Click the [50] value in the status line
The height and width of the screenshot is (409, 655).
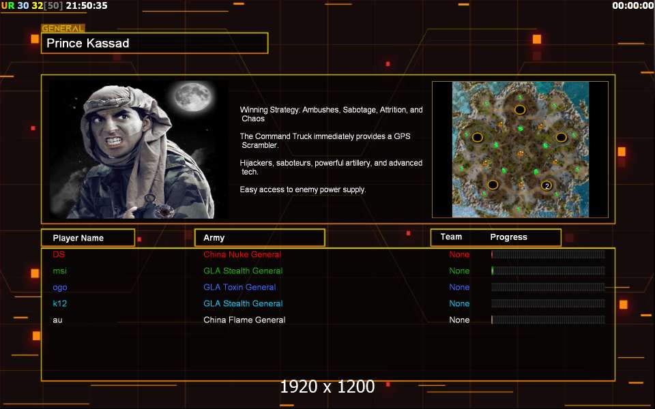tap(53, 5)
